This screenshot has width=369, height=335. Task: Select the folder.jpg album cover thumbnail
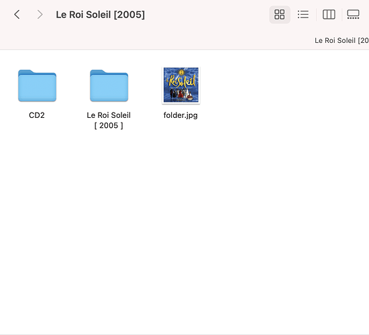click(x=181, y=85)
